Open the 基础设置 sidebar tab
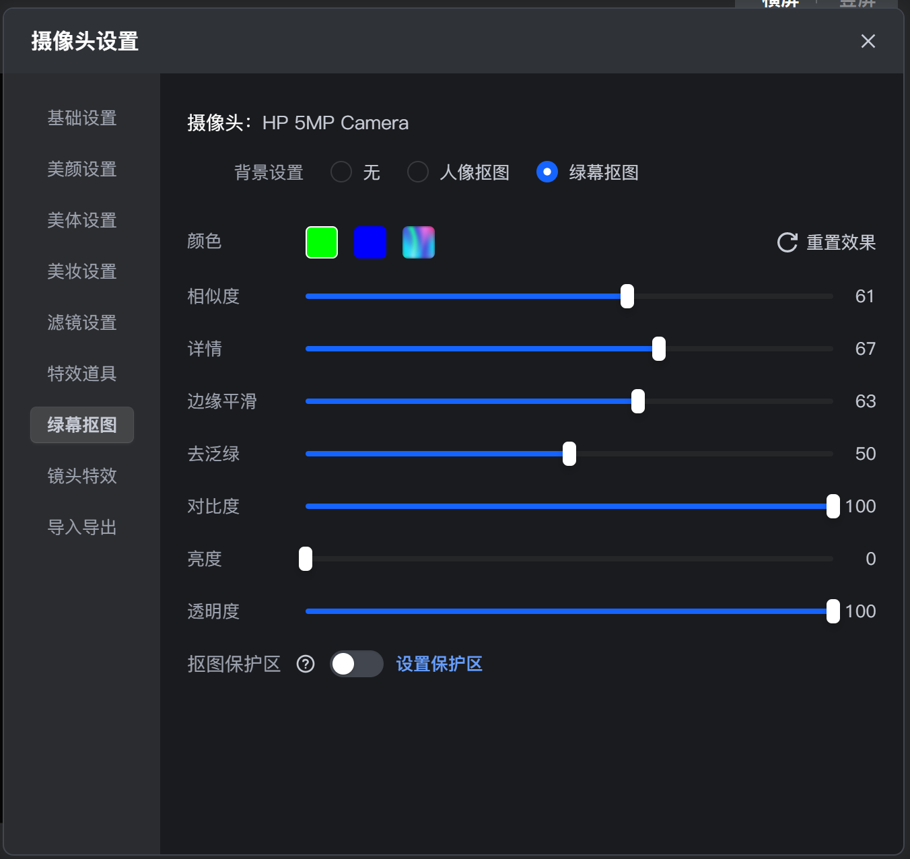910x859 pixels. coord(82,118)
